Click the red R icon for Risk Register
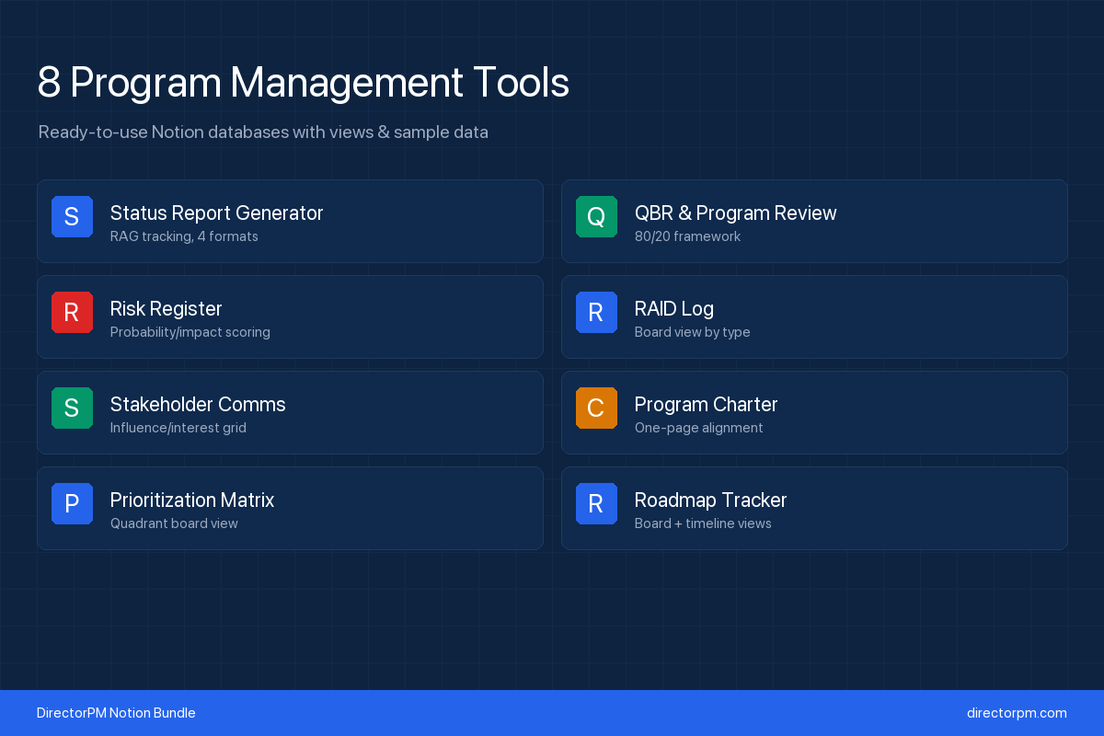Image resolution: width=1104 pixels, height=736 pixels. click(x=72, y=313)
